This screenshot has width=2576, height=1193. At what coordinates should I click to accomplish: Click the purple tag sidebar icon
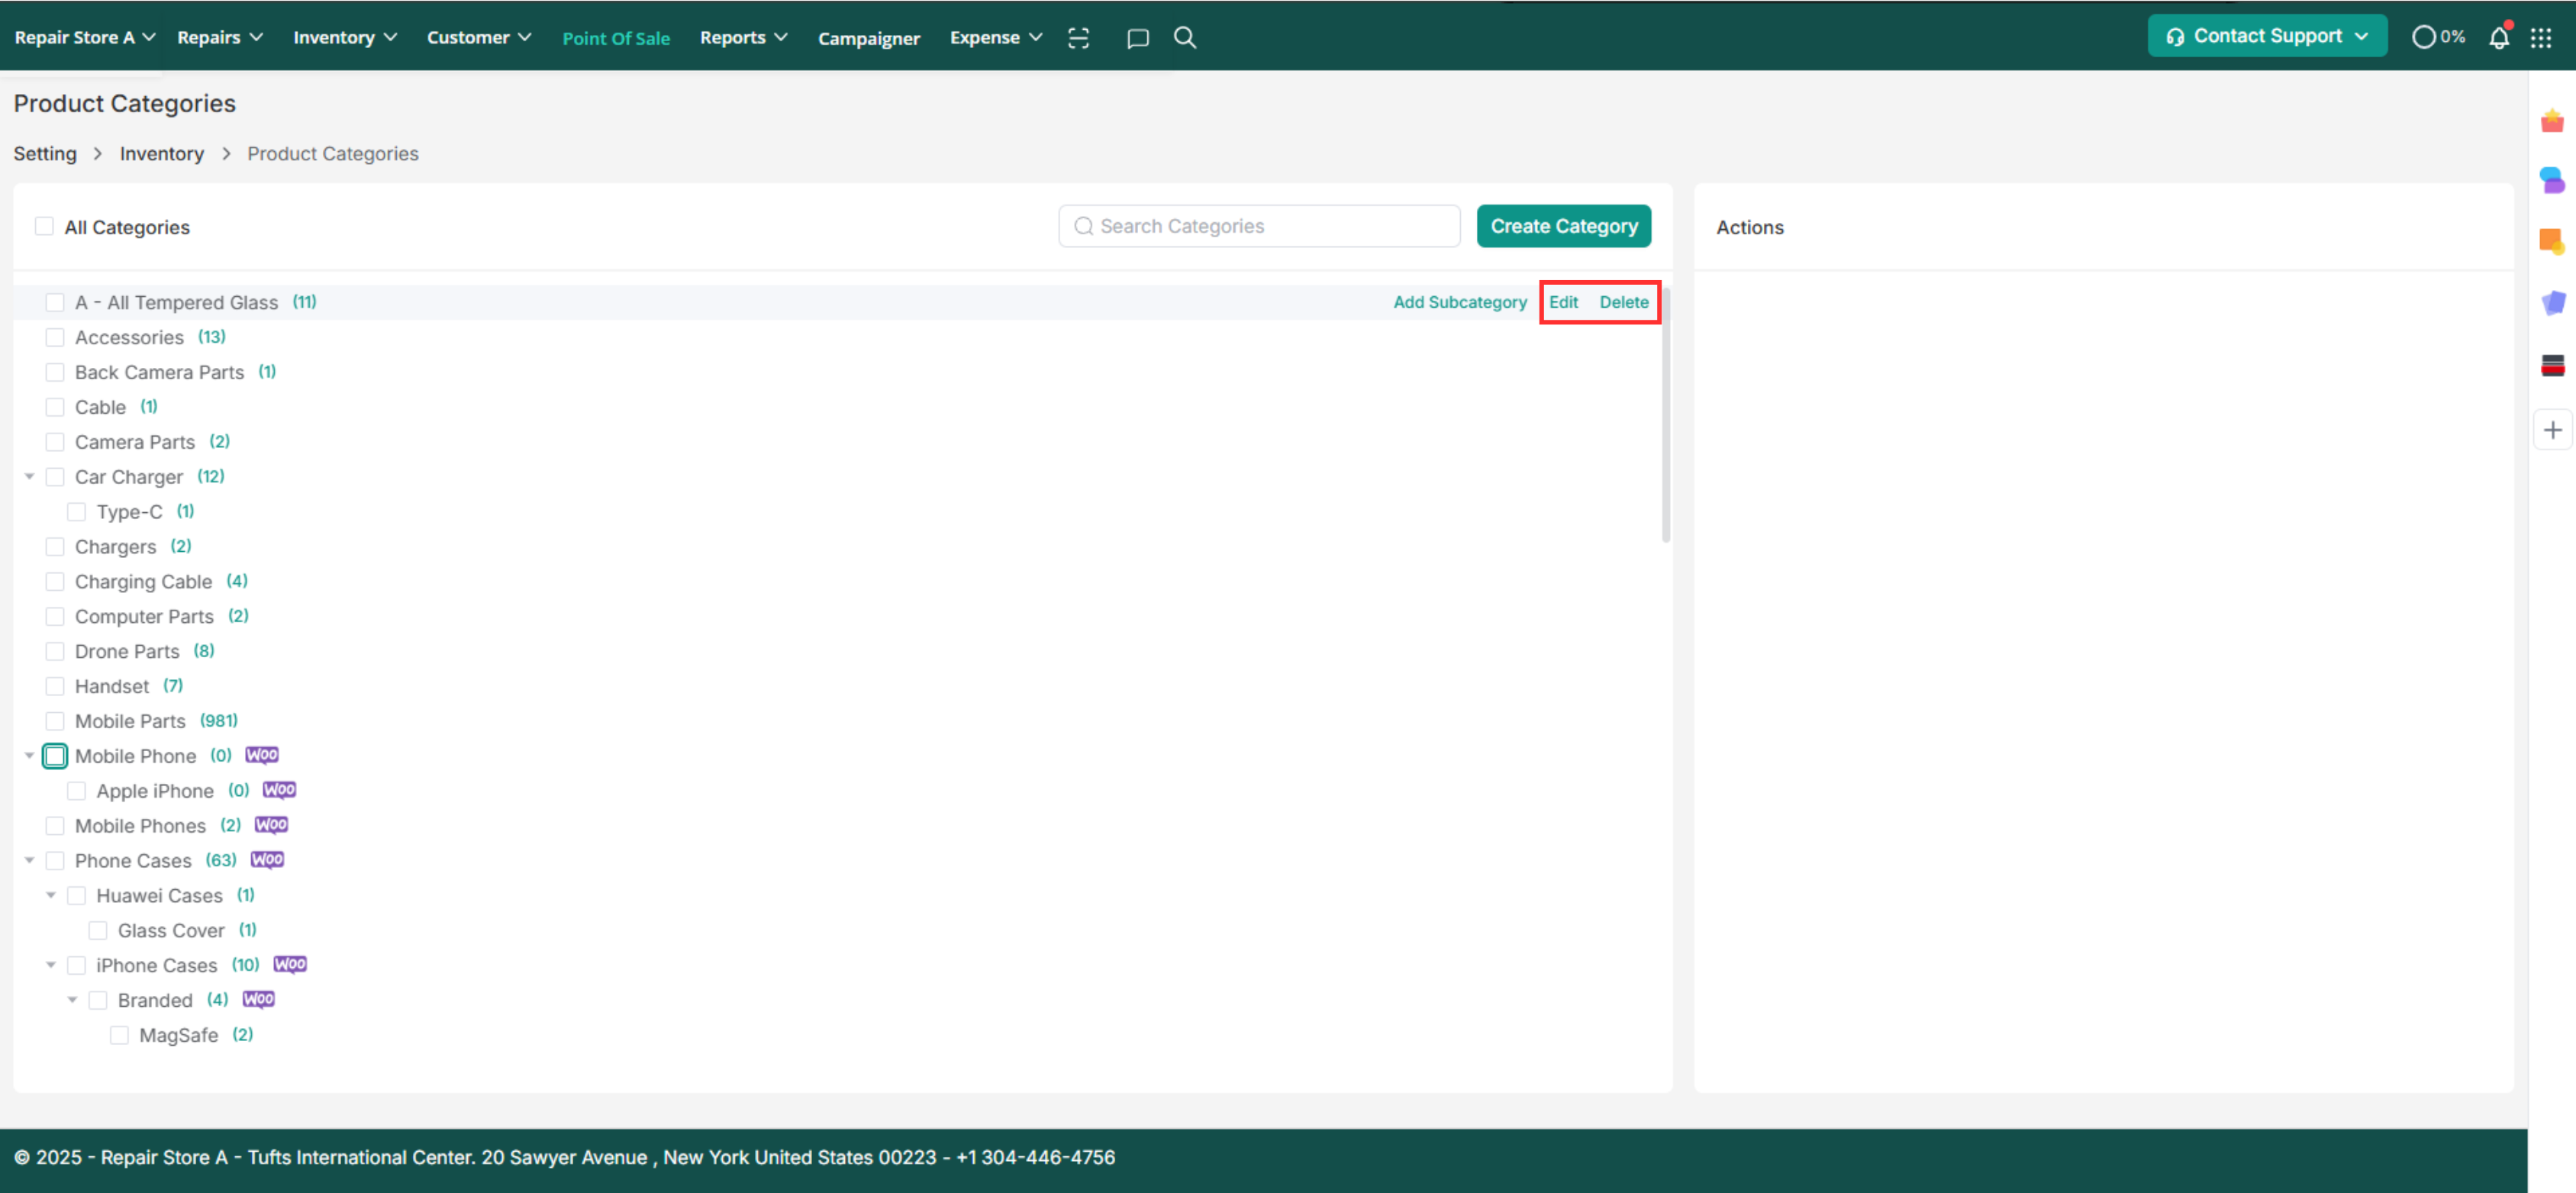tap(2552, 302)
